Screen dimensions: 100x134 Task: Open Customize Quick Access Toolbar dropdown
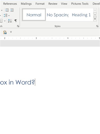(11, 32)
